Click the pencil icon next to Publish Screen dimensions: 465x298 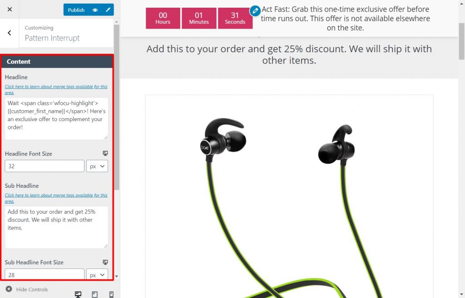[x=108, y=10]
